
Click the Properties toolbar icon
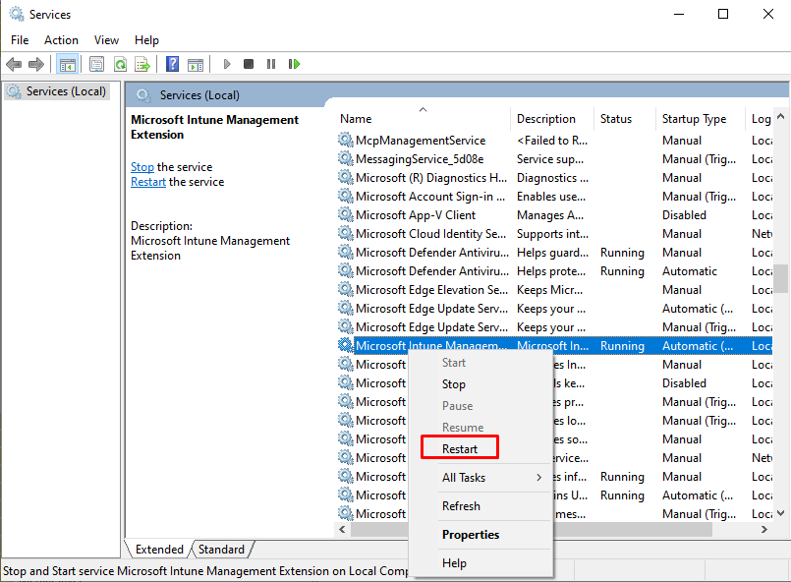(96, 64)
